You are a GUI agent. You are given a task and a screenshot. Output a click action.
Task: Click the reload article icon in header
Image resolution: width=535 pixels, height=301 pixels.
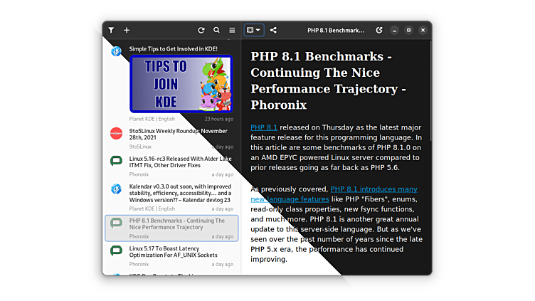[379, 31]
